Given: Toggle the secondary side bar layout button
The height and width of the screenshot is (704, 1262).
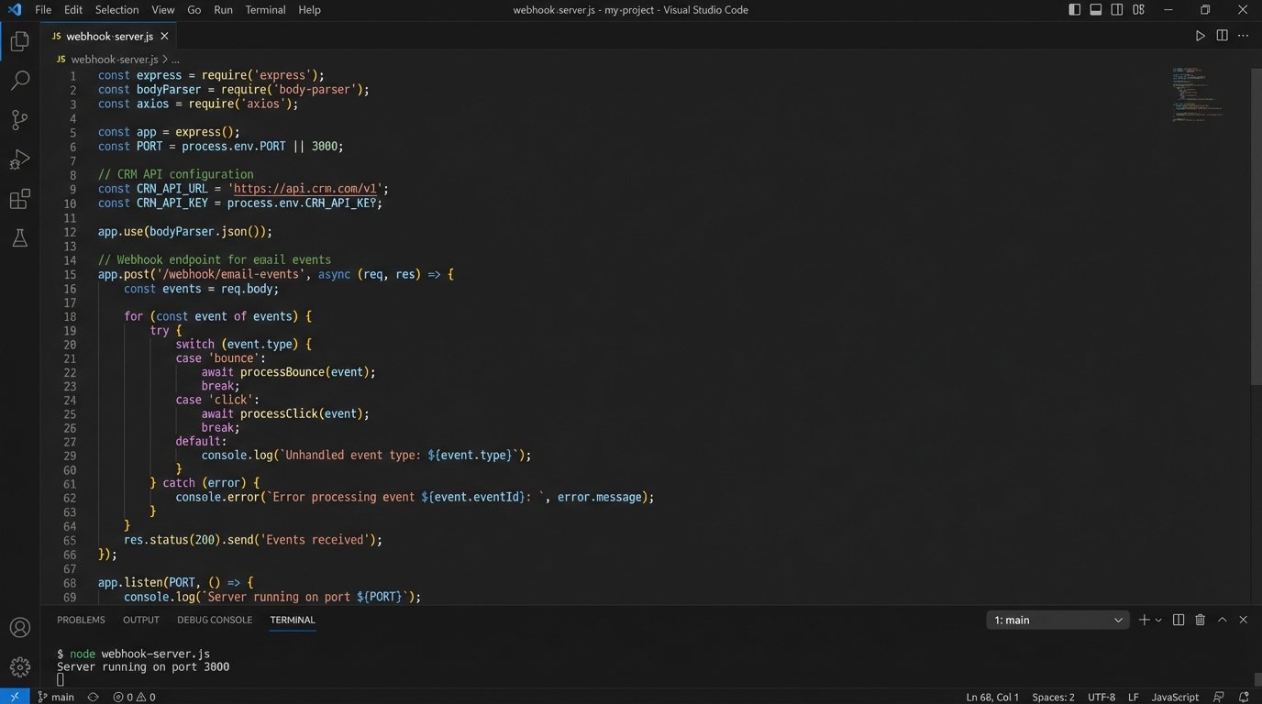Looking at the screenshot, I should 1117,10.
